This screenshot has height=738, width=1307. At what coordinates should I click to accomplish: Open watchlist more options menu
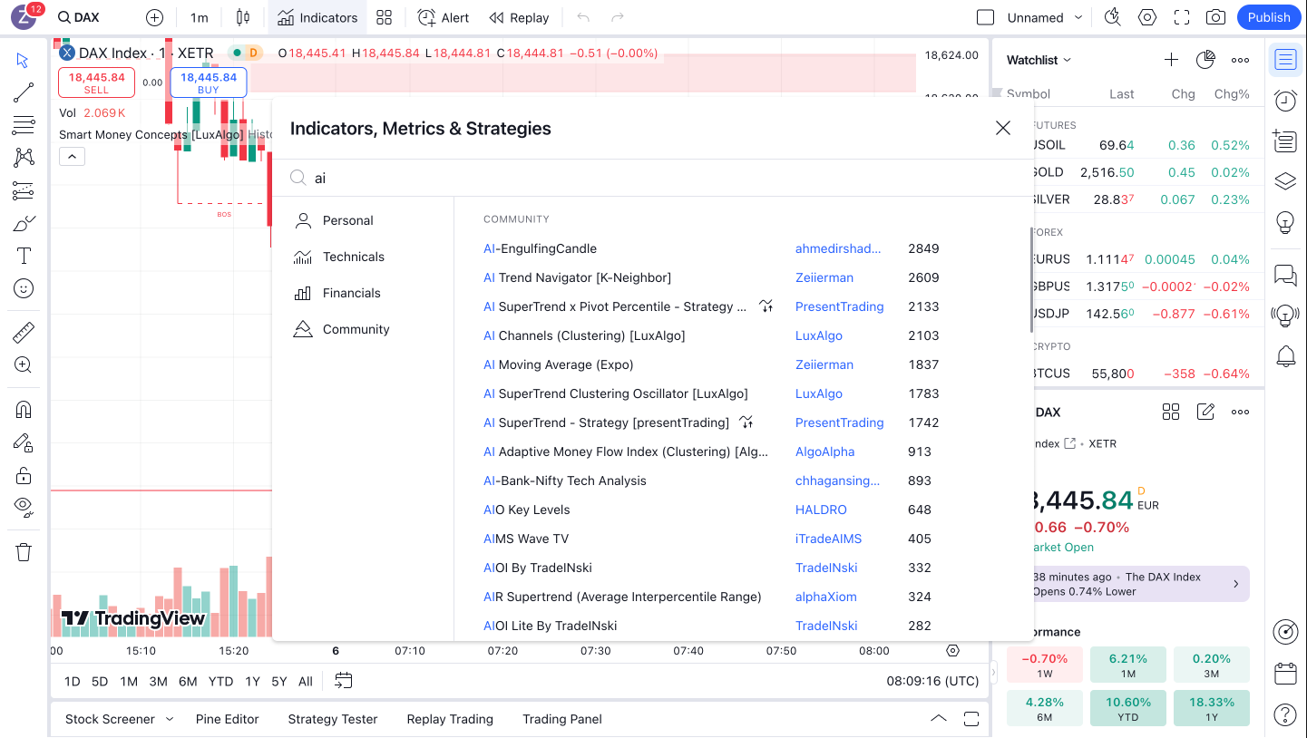1240,60
